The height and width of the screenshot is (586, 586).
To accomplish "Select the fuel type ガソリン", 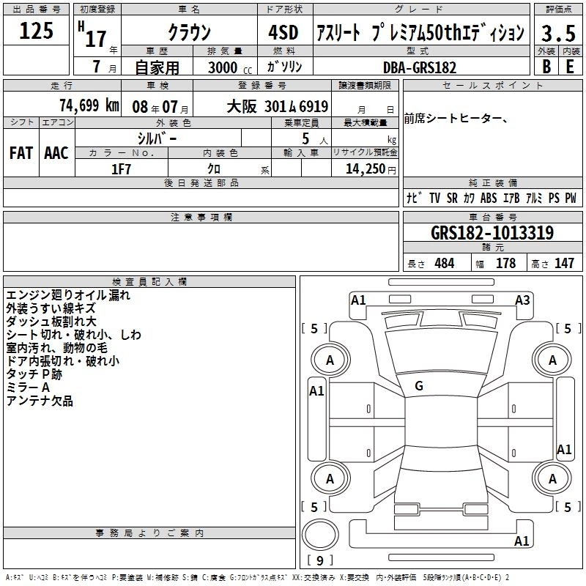I will (x=284, y=67).
